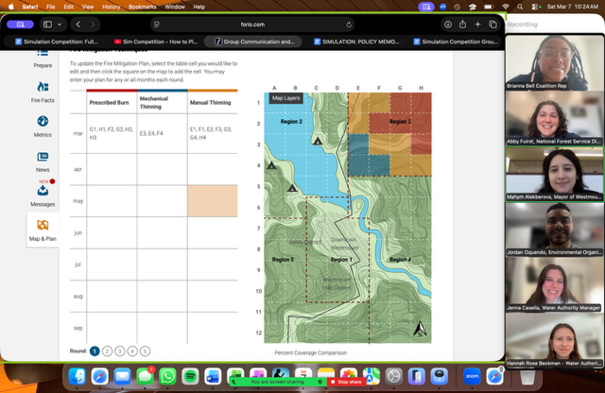The height and width of the screenshot is (393, 605).
Task: Click the Region 3 label on map
Action: (x=400, y=122)
